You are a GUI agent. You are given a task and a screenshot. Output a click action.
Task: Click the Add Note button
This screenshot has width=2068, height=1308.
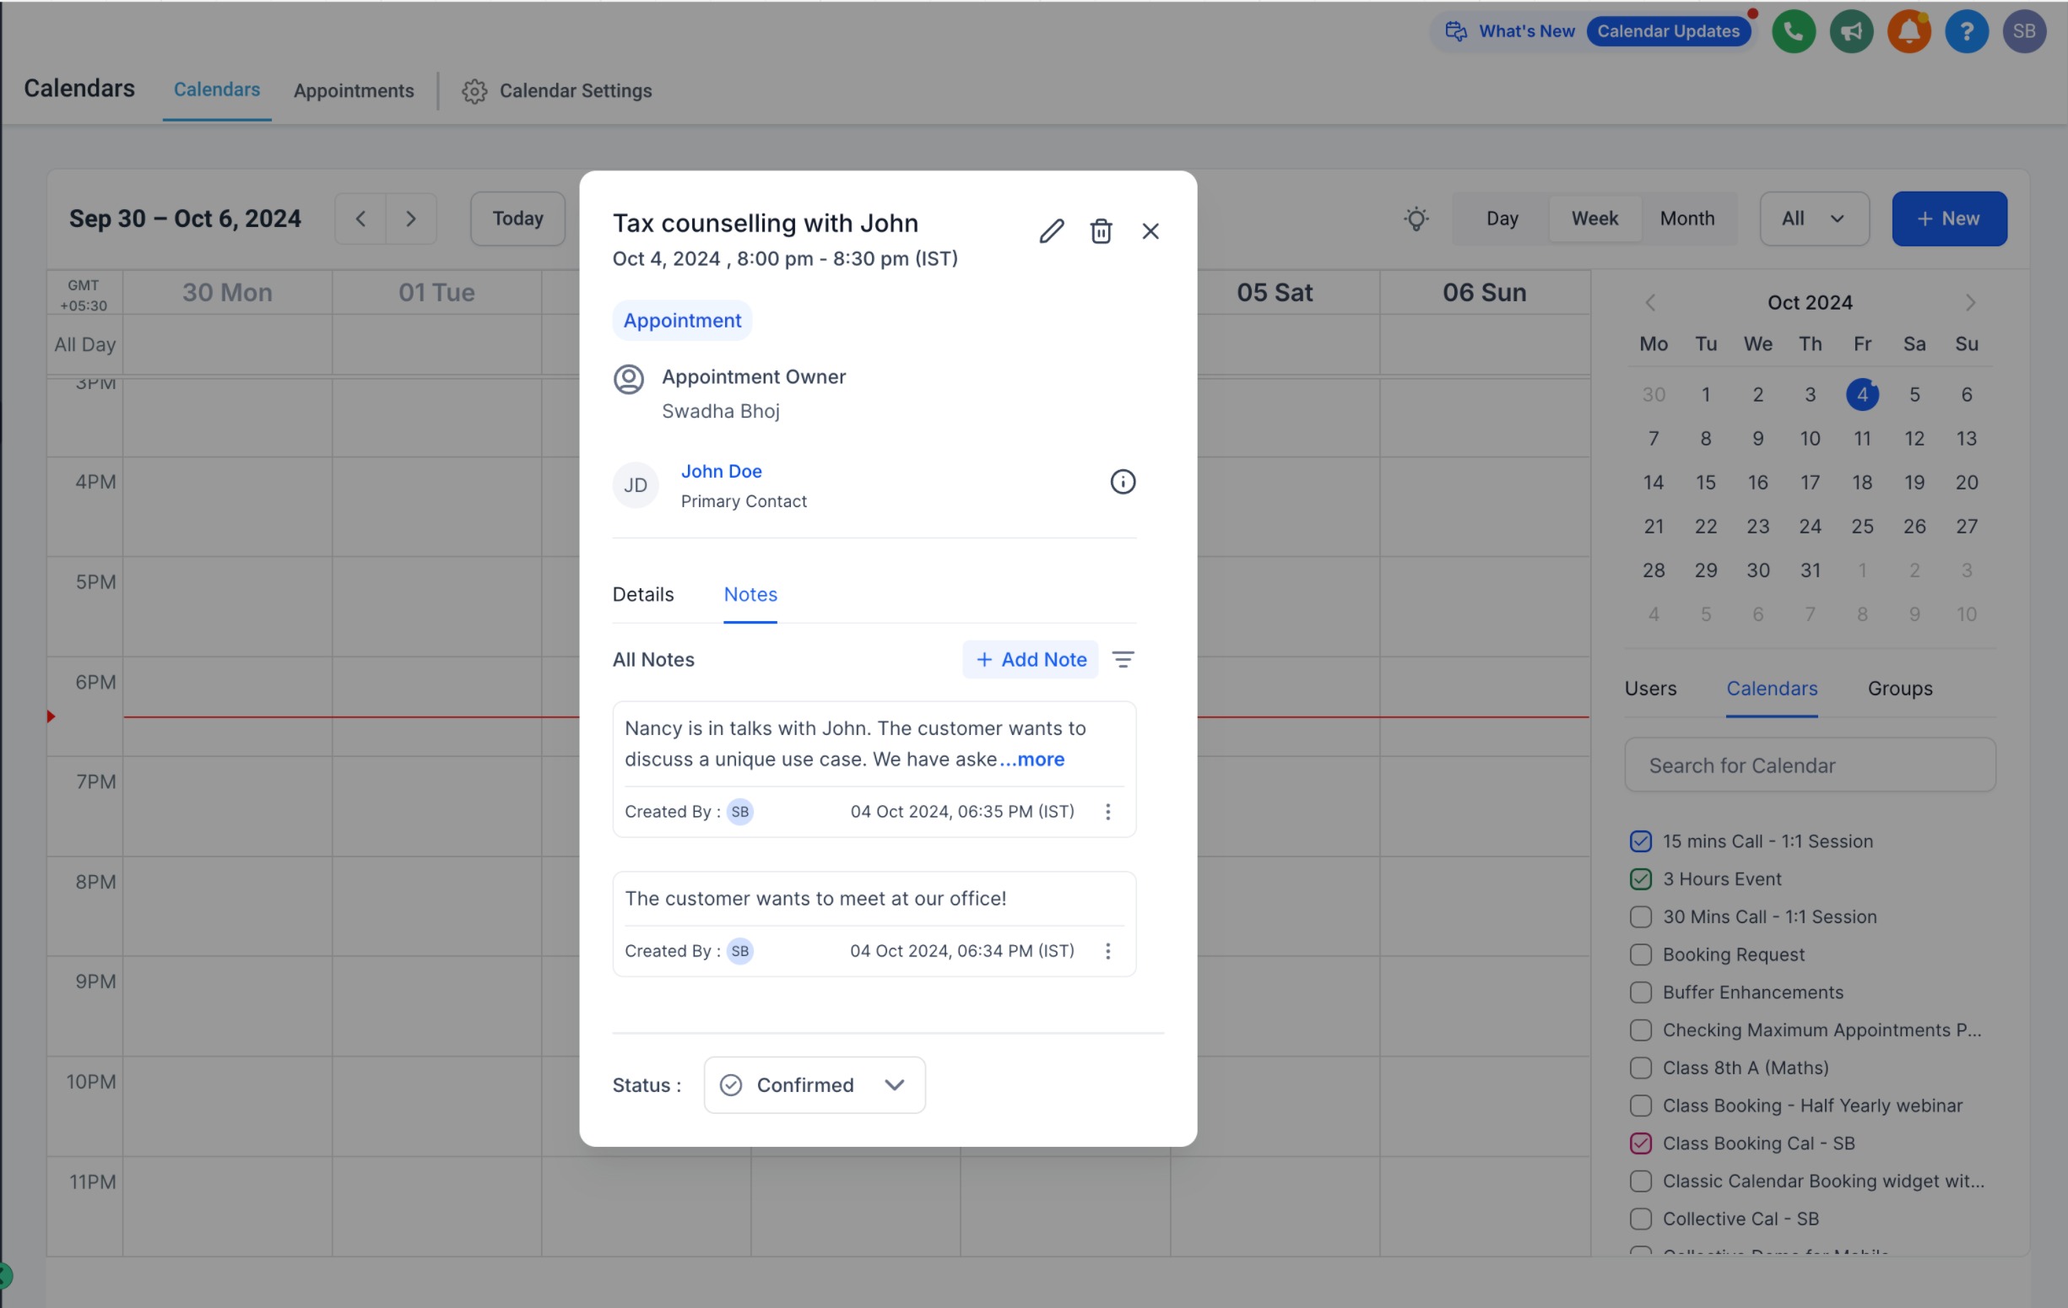click(x=1030, y=660)
